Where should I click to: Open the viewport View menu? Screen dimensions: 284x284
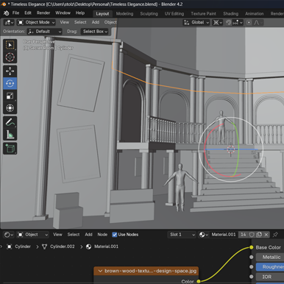click(65, 23)
